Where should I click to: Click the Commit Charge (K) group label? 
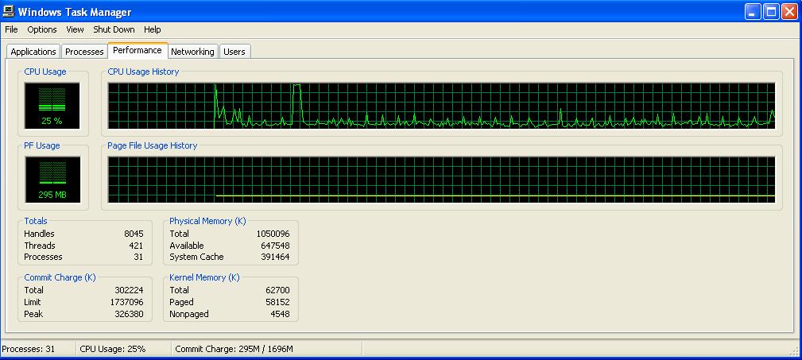(x=60, y=277)
